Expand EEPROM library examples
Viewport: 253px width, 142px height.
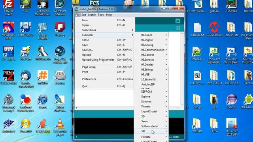pyautogui.click(x=151, y=92)
